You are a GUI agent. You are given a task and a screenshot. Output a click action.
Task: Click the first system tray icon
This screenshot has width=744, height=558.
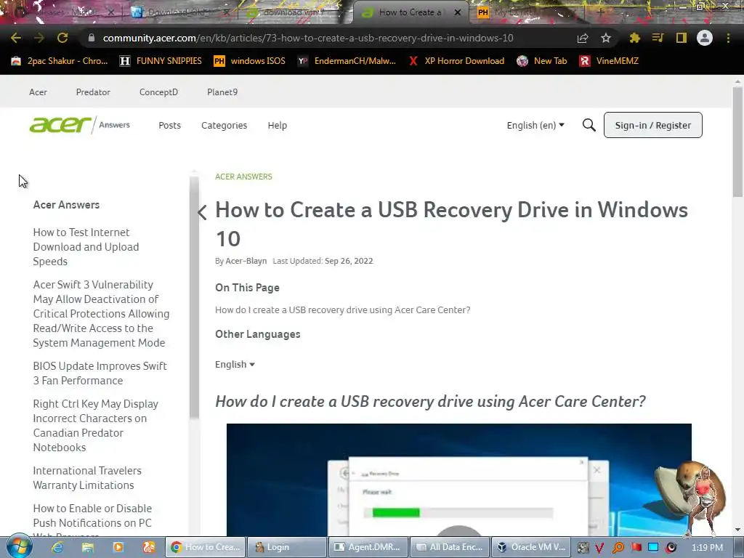pyautogui.click(x=583, y=548)
